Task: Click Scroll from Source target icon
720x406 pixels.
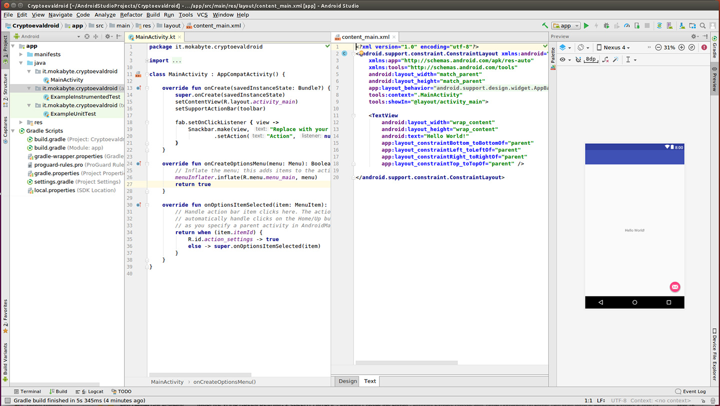Action: click(87, 36)
